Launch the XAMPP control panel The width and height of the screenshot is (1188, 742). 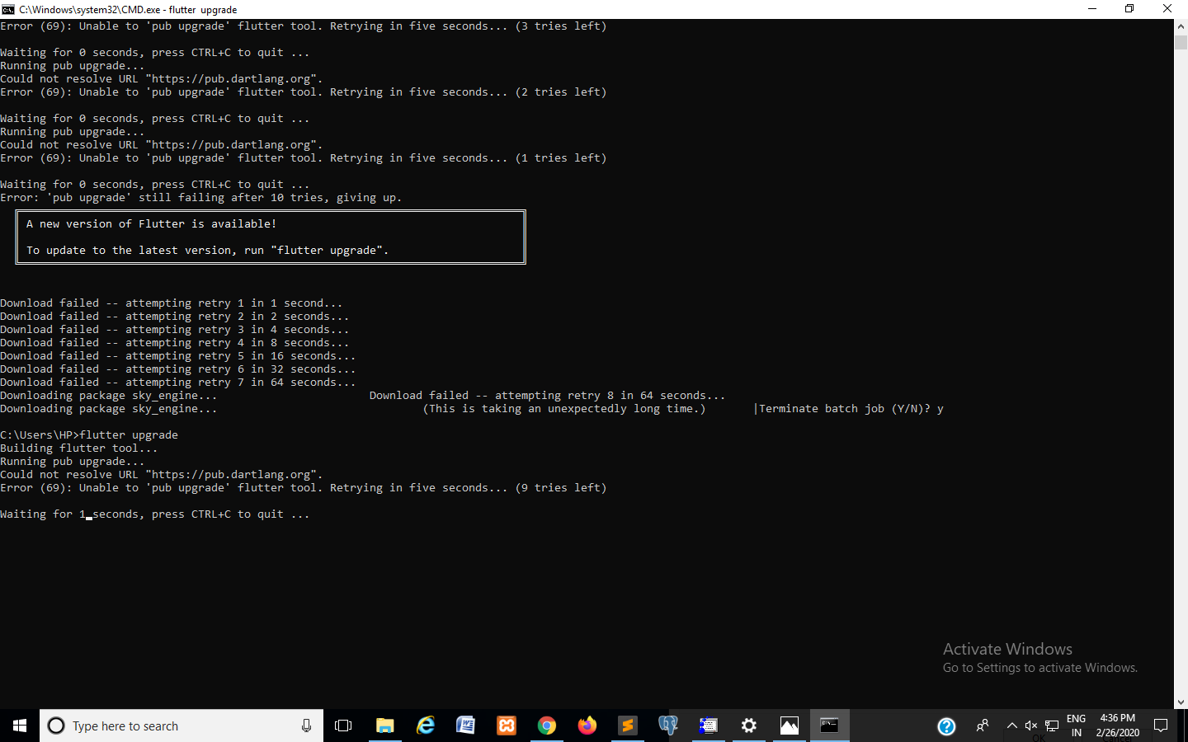(x=506, y=726)
